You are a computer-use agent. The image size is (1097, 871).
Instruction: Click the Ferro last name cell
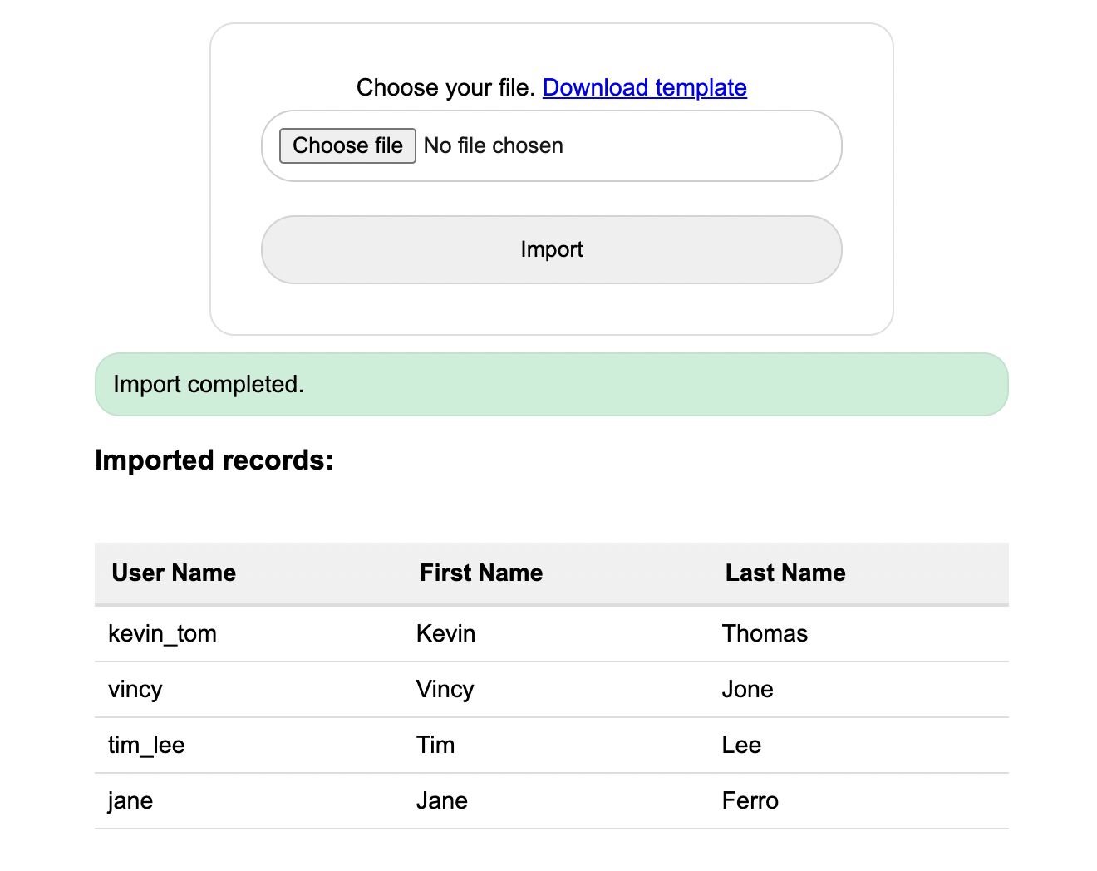click(750, 800)
